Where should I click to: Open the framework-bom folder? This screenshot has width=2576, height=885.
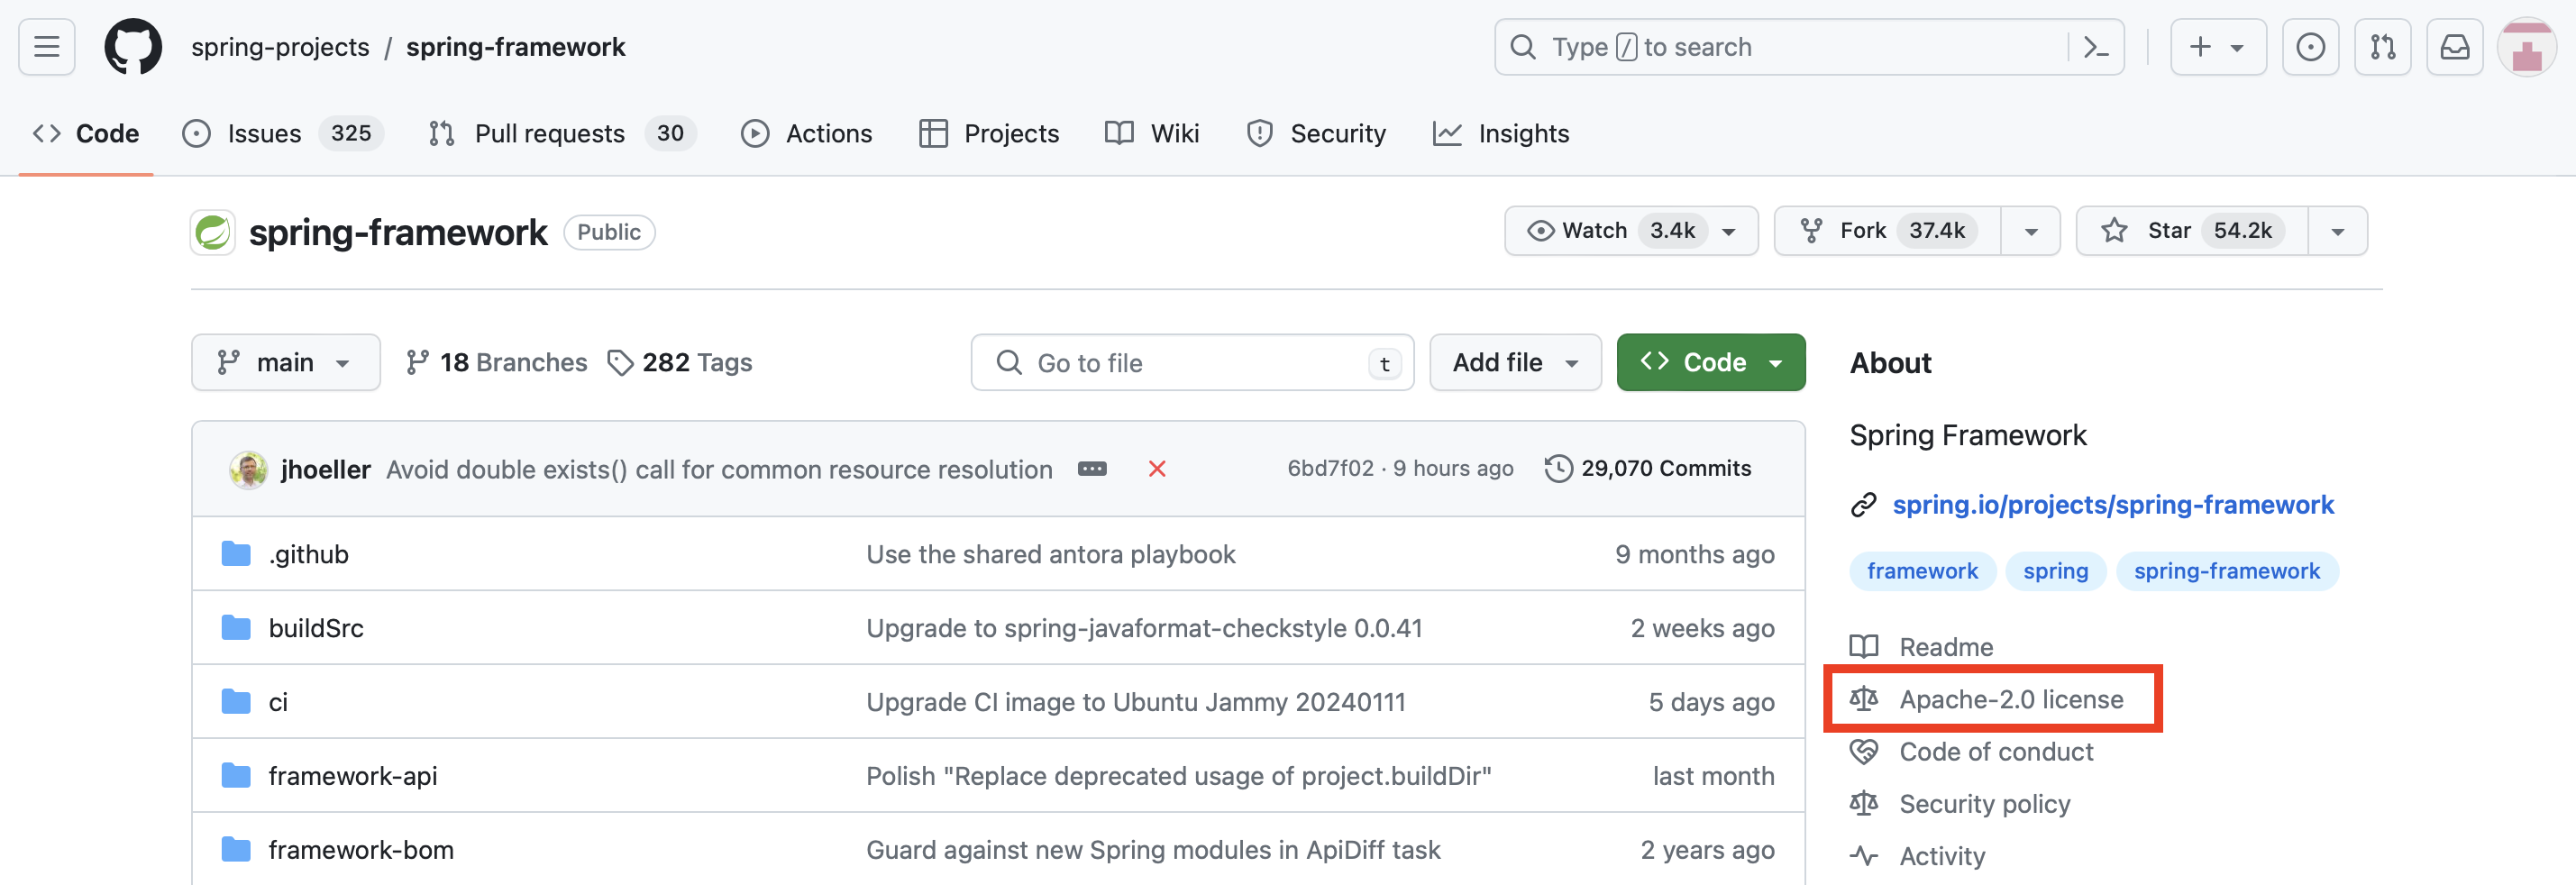(361, 850)
